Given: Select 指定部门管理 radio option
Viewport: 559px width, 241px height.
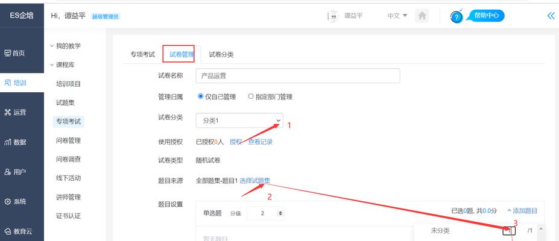Looking at the screenshot, I should pos(251,96).
